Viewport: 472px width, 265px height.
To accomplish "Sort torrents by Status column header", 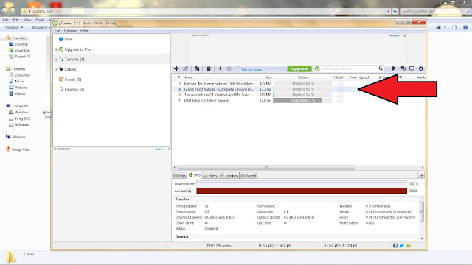I will point(302,77).
